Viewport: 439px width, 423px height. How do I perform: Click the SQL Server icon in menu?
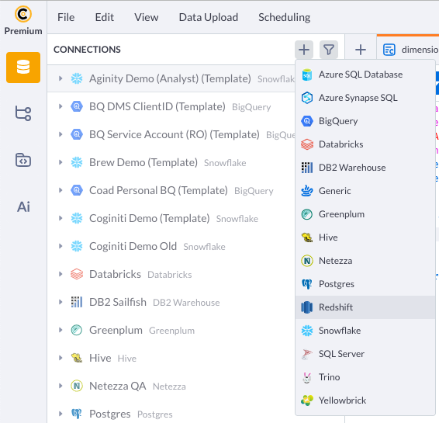[307, 354]
